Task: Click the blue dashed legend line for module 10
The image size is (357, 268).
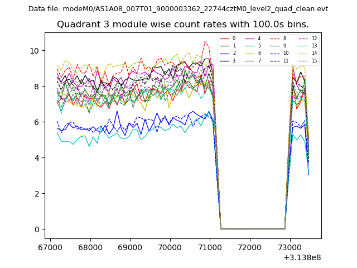Action: [275, 53]
